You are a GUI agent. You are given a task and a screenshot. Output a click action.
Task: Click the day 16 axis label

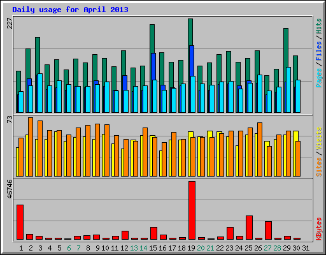click(162, 248)
